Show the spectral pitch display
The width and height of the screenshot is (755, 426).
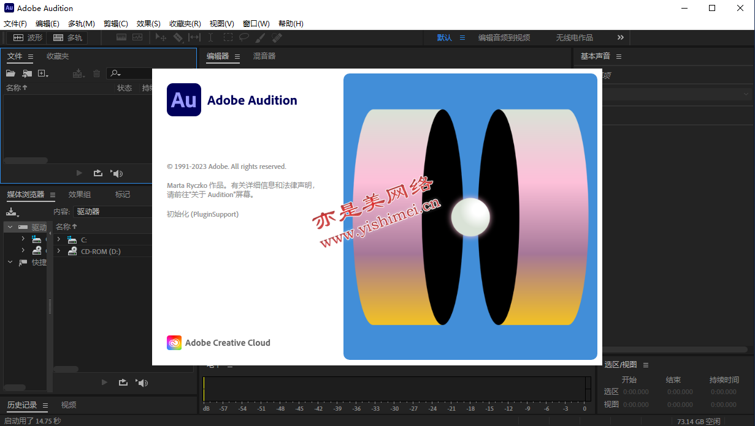pos(137,37)
